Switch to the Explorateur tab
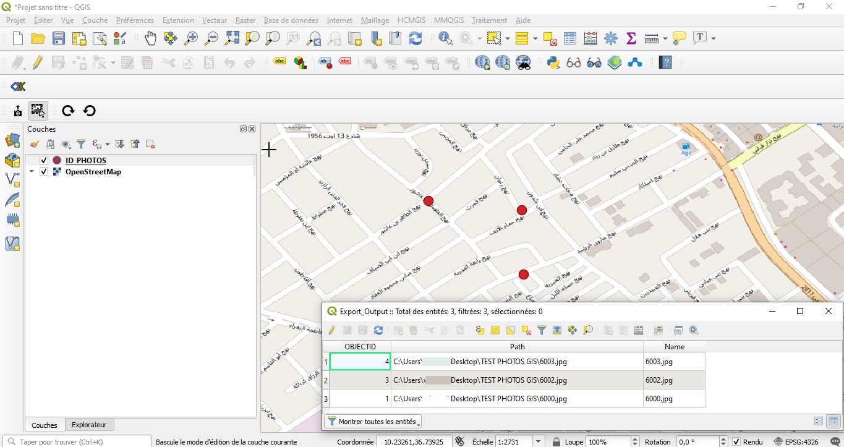 click(89, 425)
